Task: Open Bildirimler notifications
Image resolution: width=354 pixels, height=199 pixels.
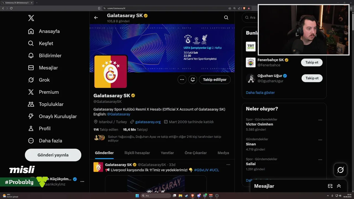Action: pyautogui.click(x=45, y=56)
